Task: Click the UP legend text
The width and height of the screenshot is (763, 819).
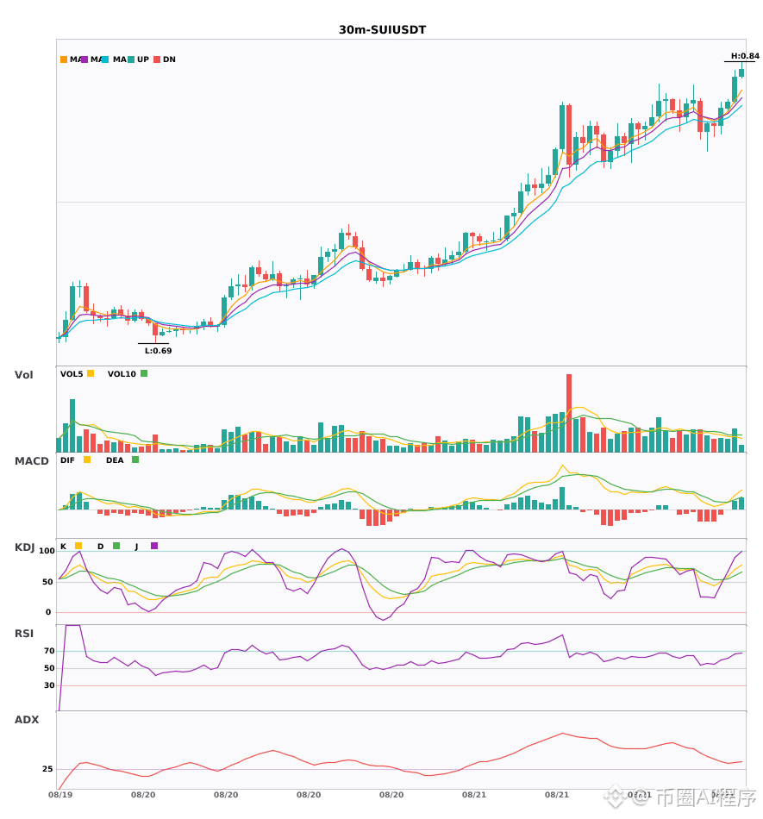Action: [x=143, y=59]
